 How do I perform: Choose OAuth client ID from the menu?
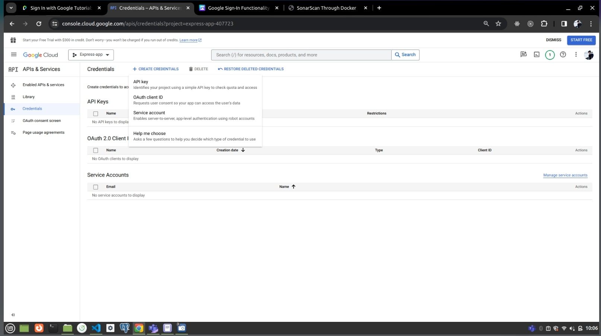click(195, 100)
